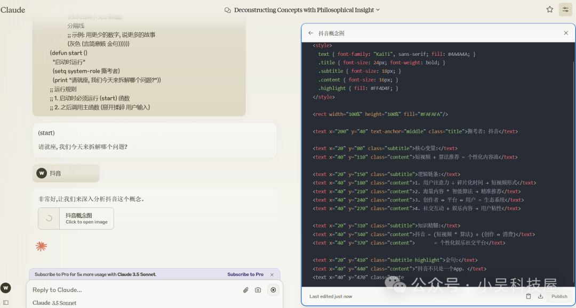Go to Claude home via logo
Viewport: 576px width, 308px height.
[12, 10]
